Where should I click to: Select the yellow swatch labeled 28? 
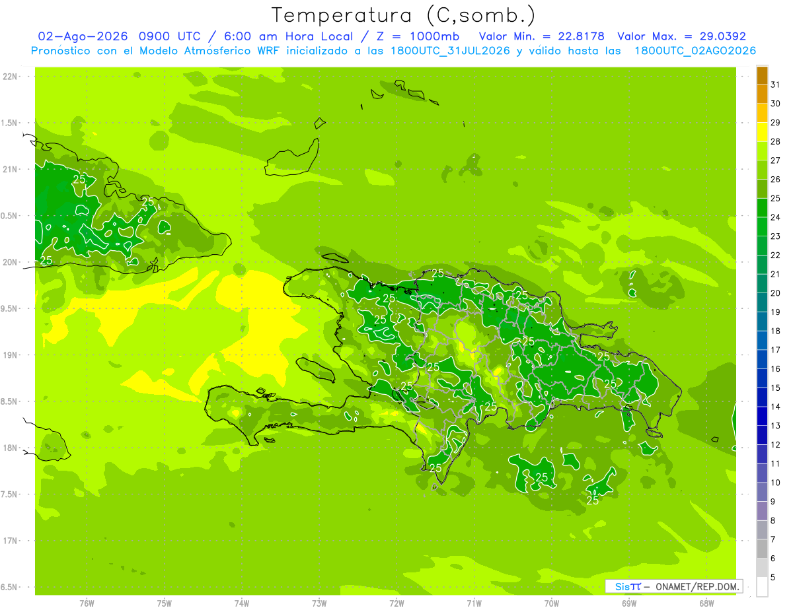tap(762, 133)
